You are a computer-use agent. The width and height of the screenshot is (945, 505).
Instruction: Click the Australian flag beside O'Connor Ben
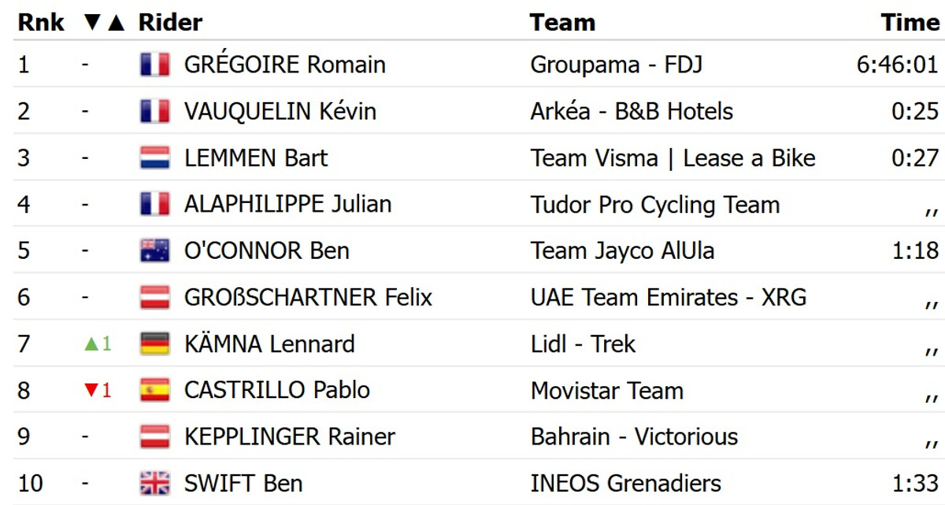tap(154, 251)
